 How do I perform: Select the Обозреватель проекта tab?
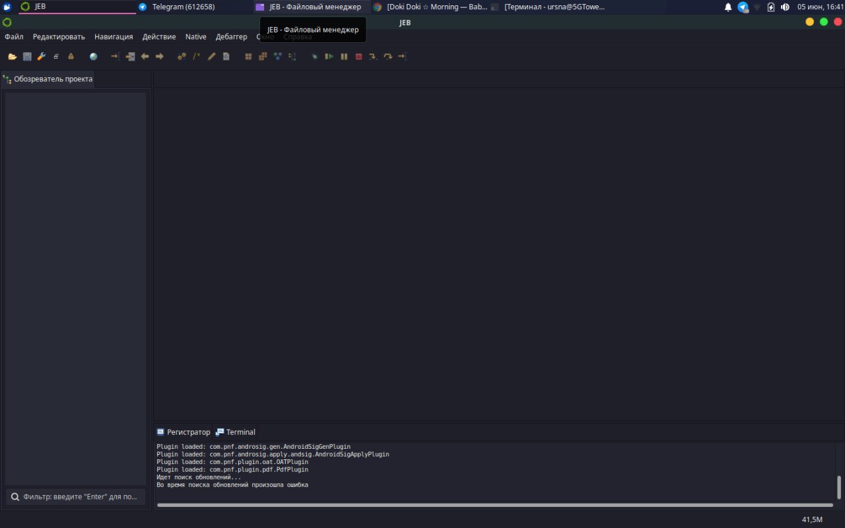pyautogui.click(x=48, y=79)
